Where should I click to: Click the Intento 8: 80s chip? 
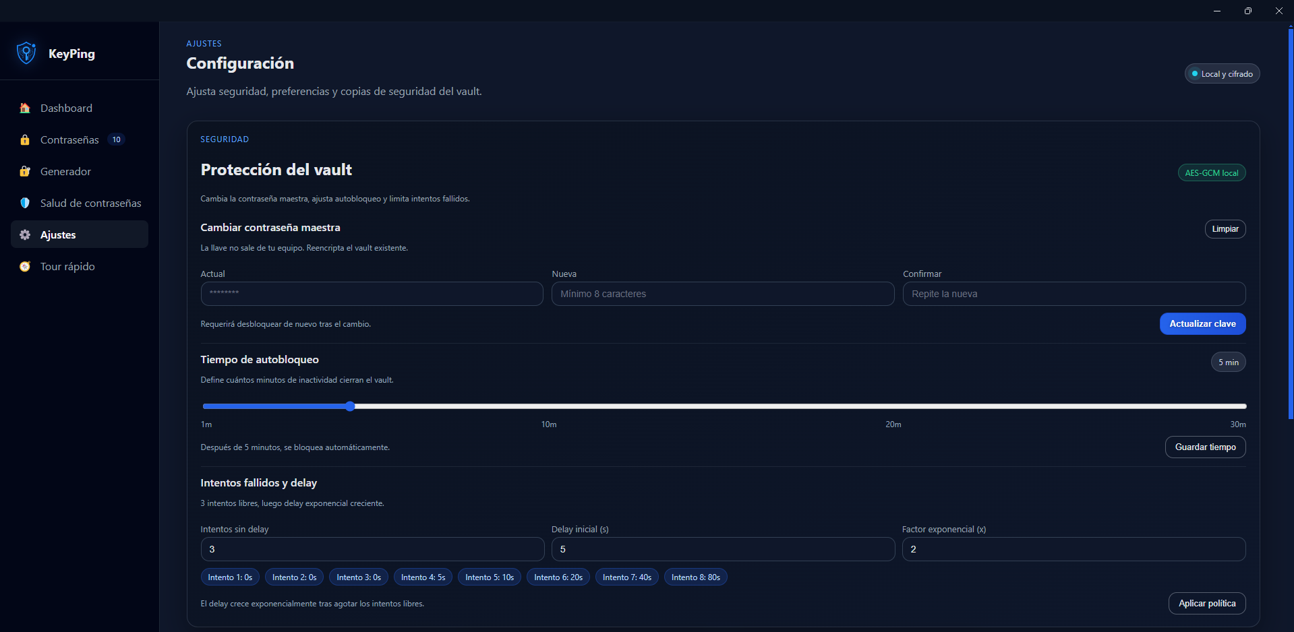click(695, 577)
